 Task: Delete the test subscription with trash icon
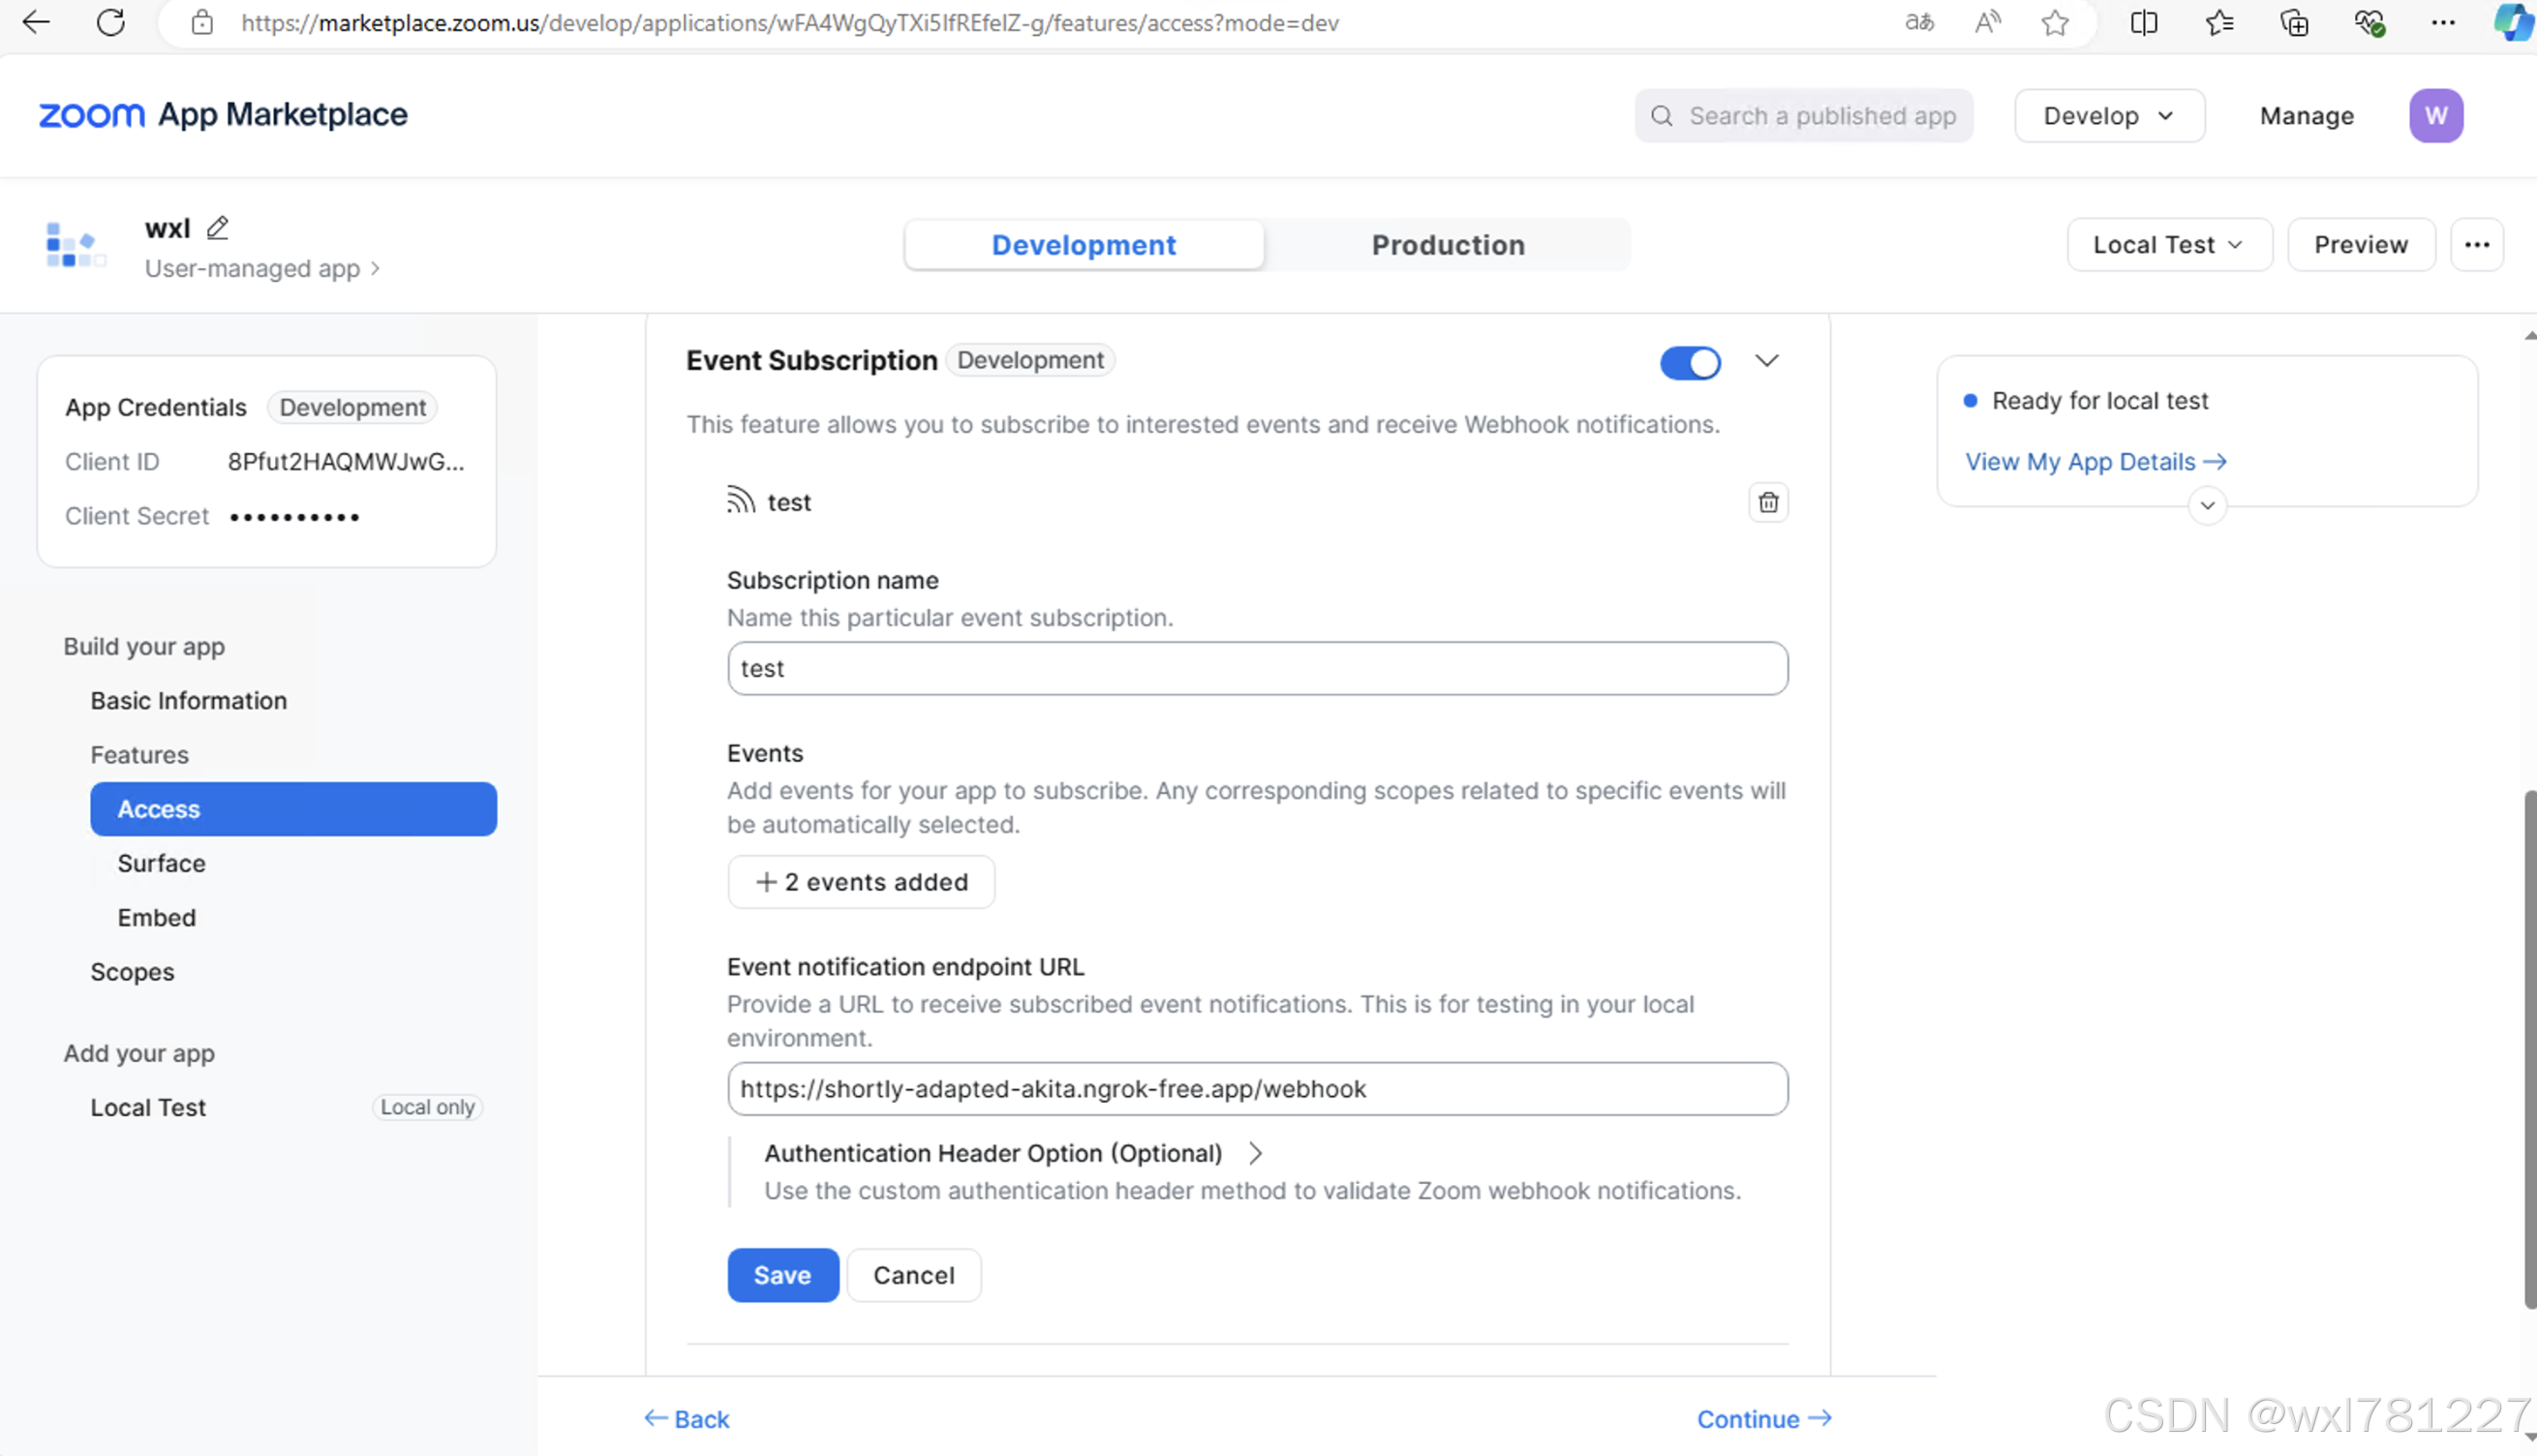[x=1768, y=502]
